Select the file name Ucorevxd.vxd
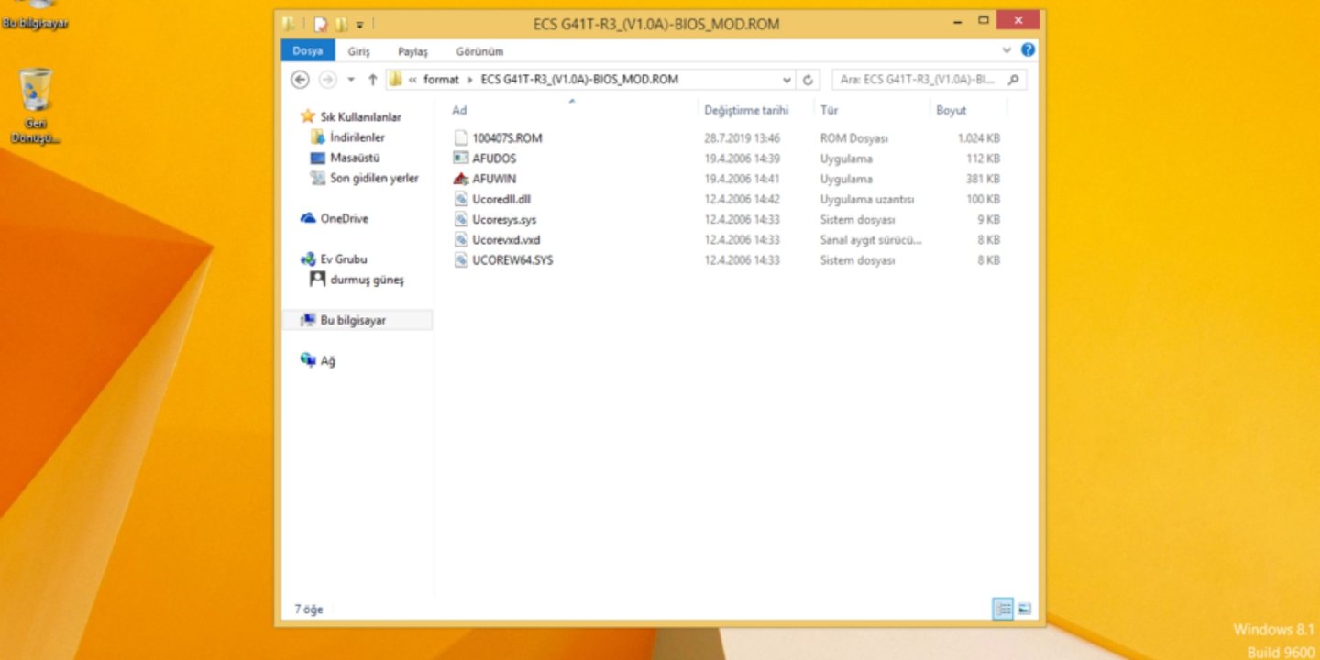This screenshot has width=1320, height=660. tap(506, 239)
